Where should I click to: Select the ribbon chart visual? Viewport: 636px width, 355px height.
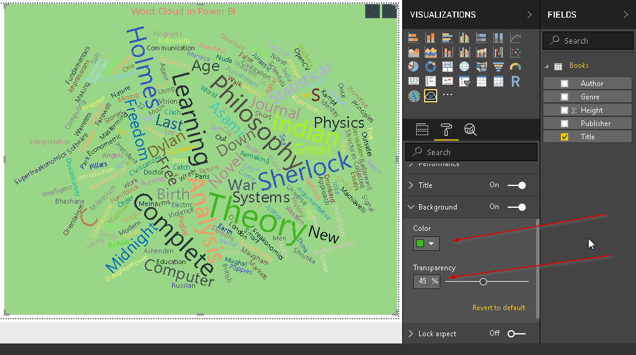tap(482, 52)
